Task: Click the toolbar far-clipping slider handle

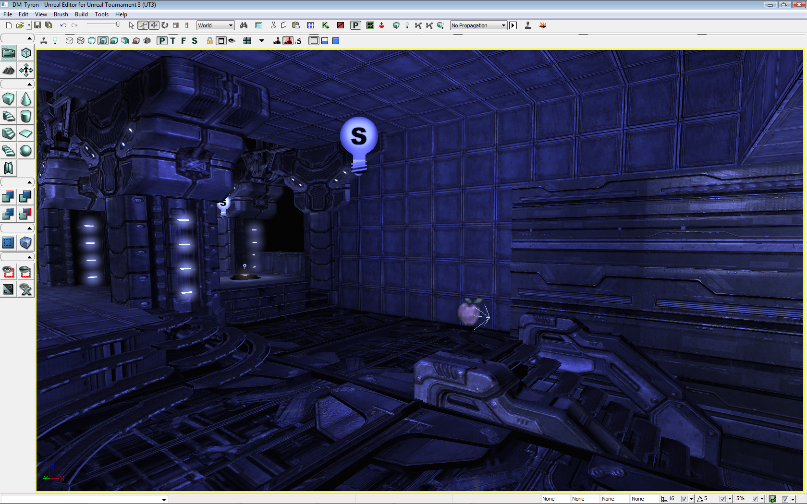Action: [x=118, y=24]
